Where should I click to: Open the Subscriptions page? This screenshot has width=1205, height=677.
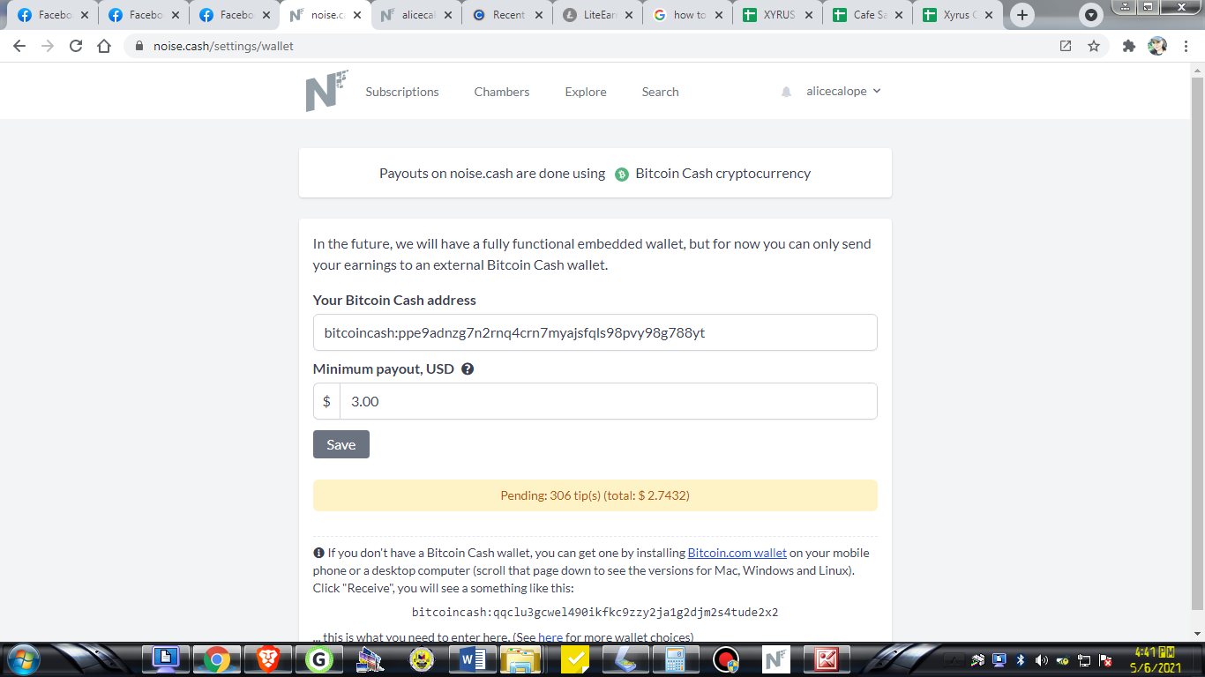tap(402, 92)
